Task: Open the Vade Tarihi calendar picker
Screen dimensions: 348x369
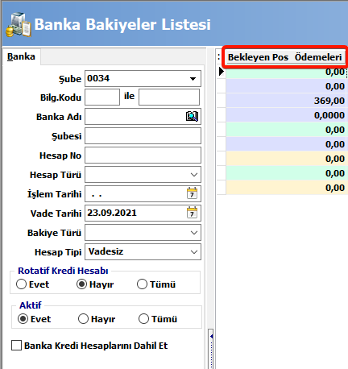Action: click(x=192, y=213)
